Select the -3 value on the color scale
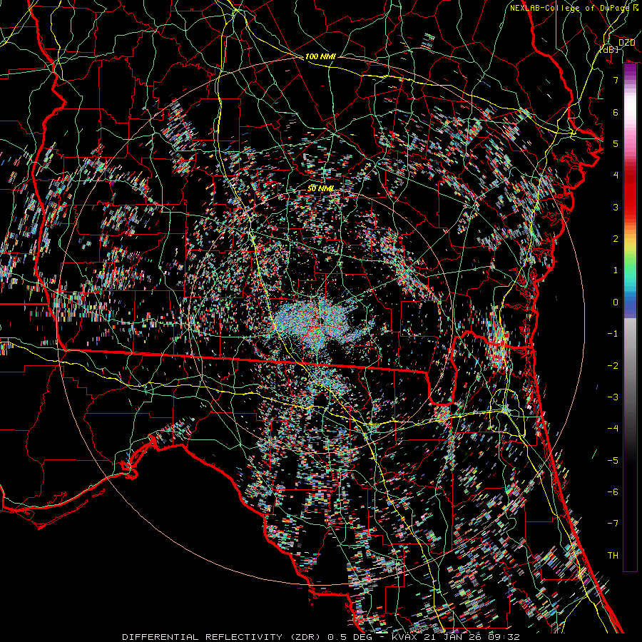Screen dimensions: 642x642 (x=613, y=397)
